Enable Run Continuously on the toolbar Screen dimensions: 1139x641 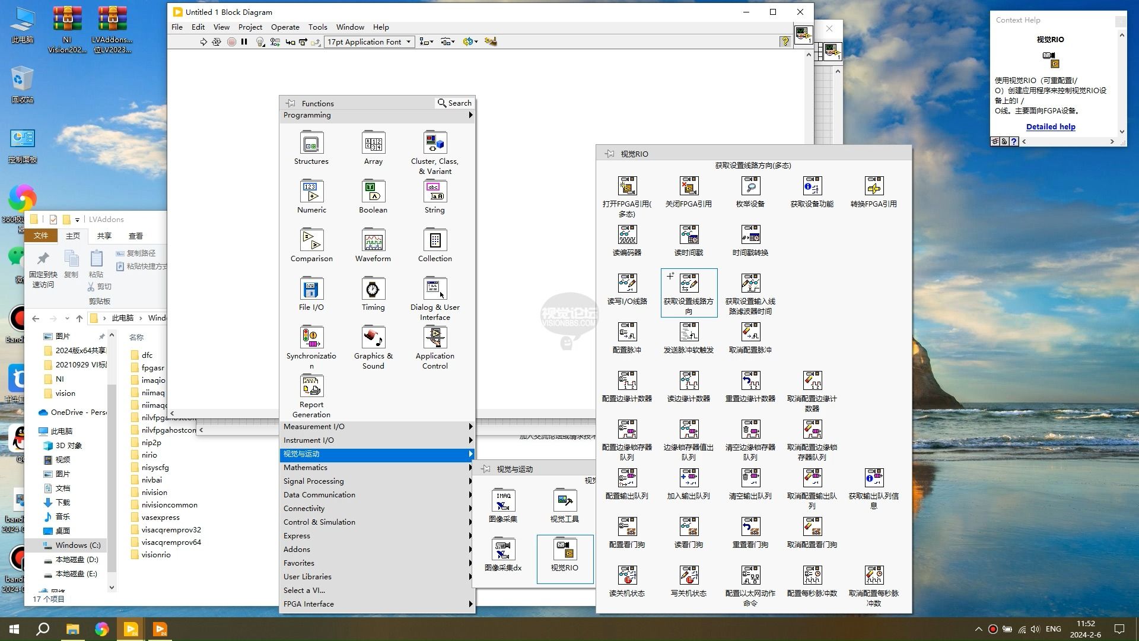[217, 42]
